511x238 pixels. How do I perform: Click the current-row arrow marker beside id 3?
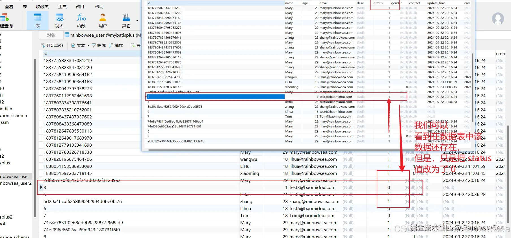point(41,187)
